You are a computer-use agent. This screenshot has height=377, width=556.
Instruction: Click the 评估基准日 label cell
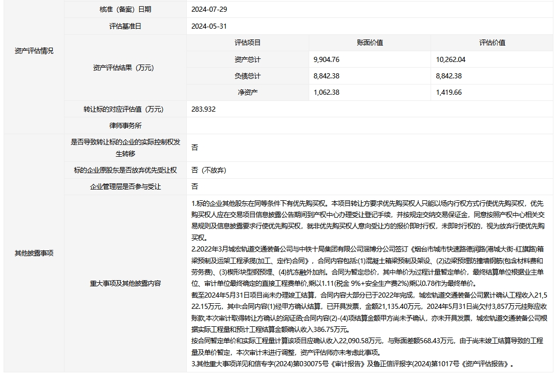pyautogui.click(x=125, y=26)
